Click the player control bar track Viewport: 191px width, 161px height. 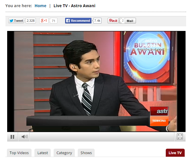102,137
